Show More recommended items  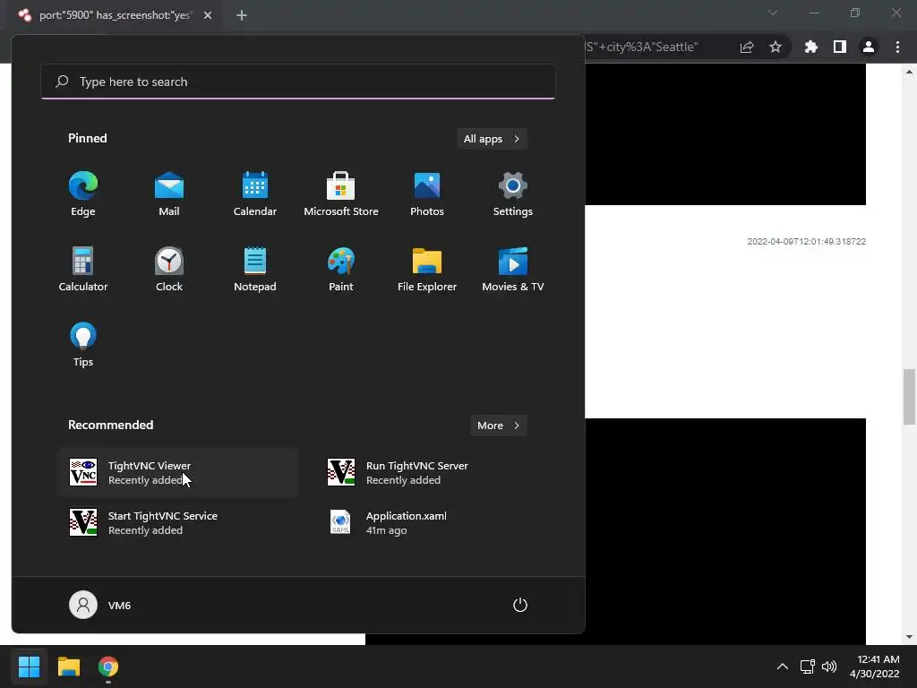click(498, 426)
